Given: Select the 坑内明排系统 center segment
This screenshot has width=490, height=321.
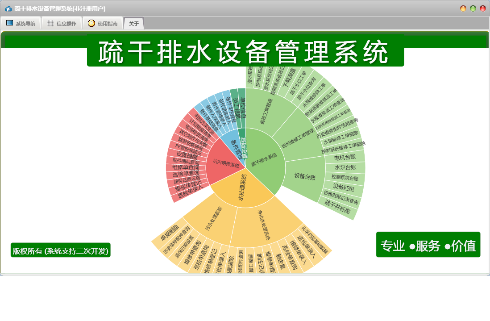Looking at the screenshot, I should point(226,163).
